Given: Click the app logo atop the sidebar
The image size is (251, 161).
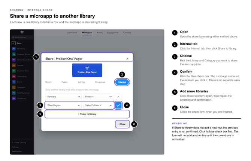Looking at the screenshot, I should point(22,32).
